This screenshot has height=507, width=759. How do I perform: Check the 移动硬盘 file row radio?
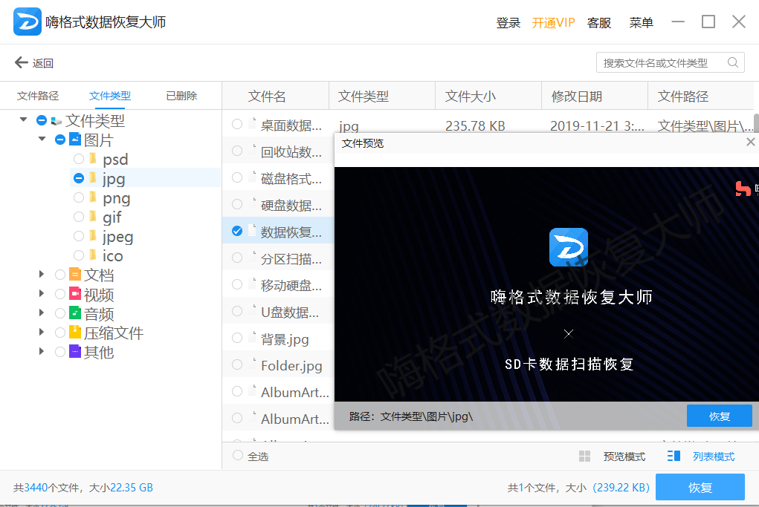pyautogui.click(x=237, y=284)
